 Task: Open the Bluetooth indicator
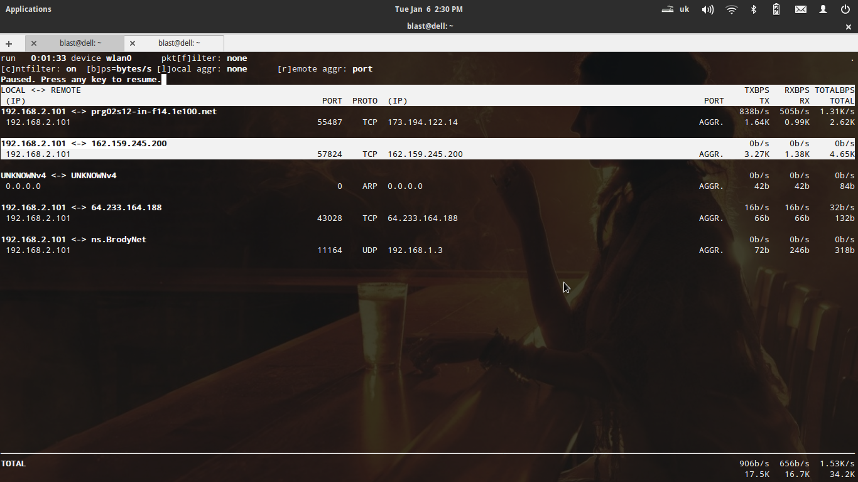tap(754, 9)
